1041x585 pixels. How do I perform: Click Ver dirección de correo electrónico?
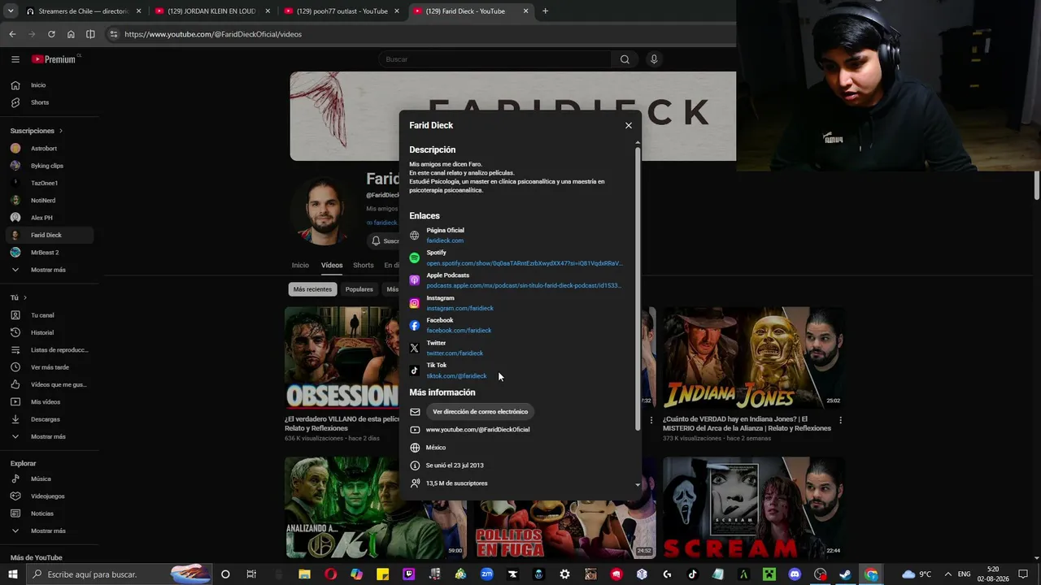tap(480, 412)
